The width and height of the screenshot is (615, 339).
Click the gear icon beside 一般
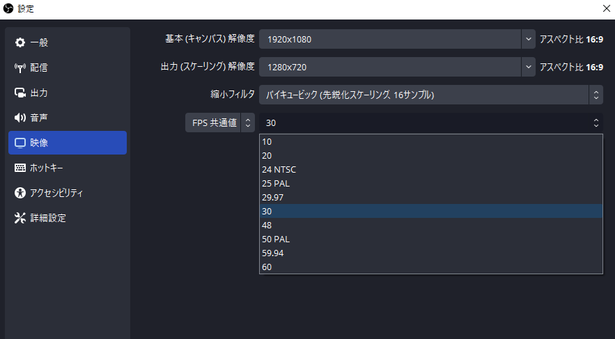coord(20,42)
